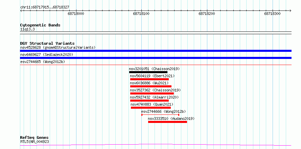Click the right arrowhead of the ruler

290,10
